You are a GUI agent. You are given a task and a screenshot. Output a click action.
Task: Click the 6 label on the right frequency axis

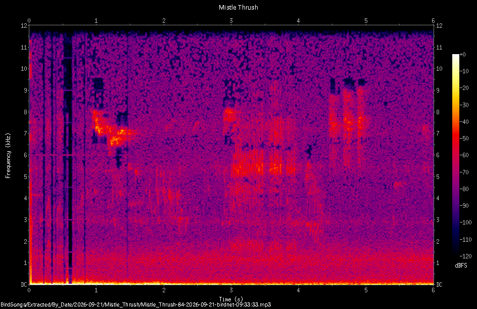coord(438,155)
